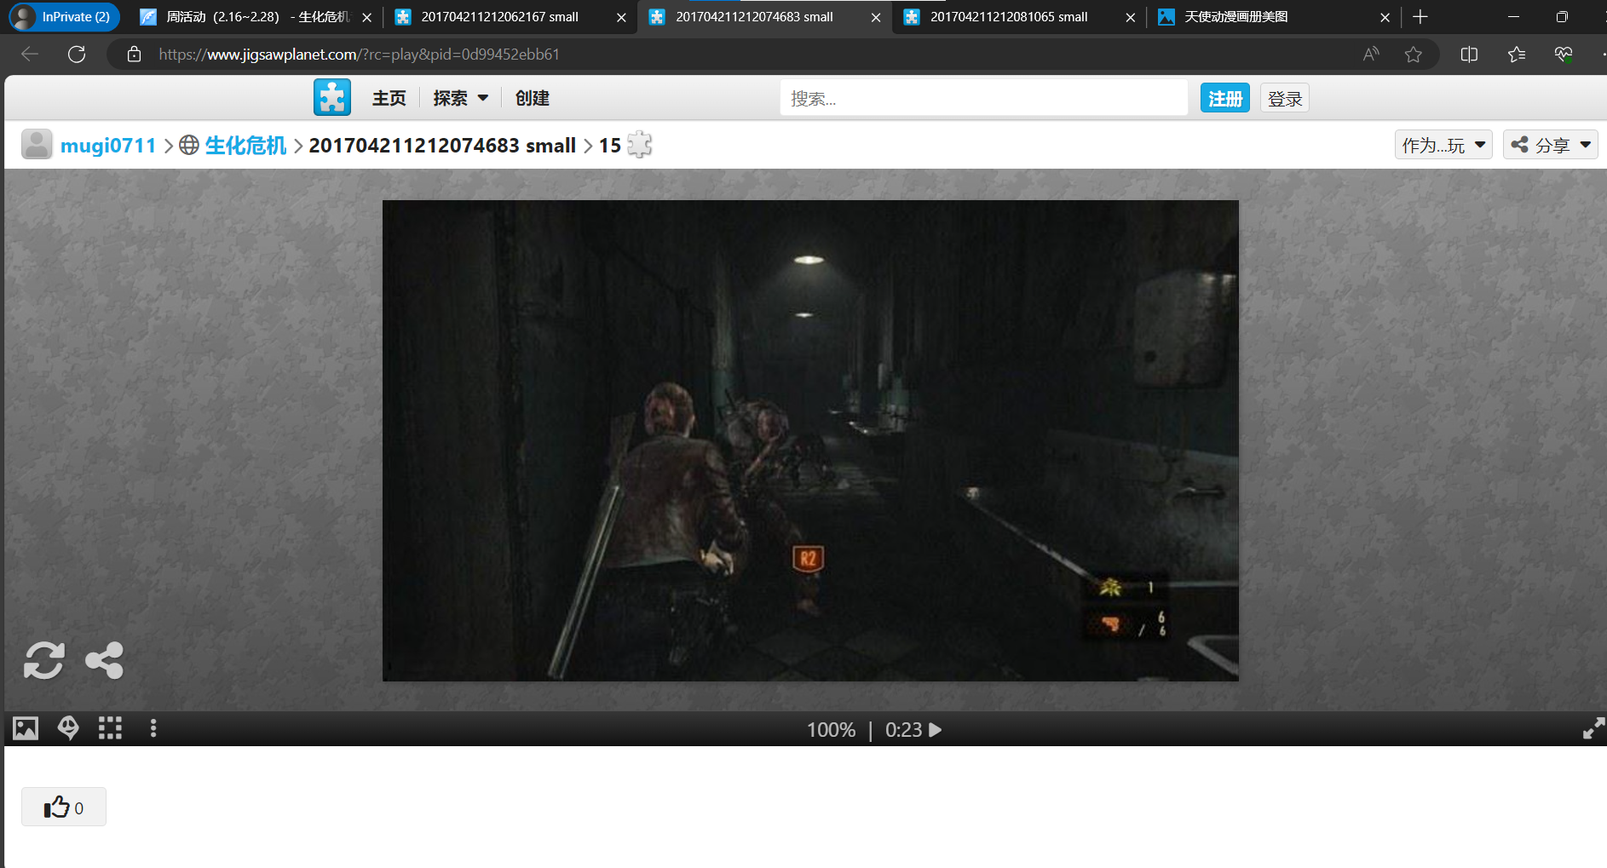Expand the 分享 share dropdown
1607x868 pixels.
pyautogui.click(x=1550, y=145)
